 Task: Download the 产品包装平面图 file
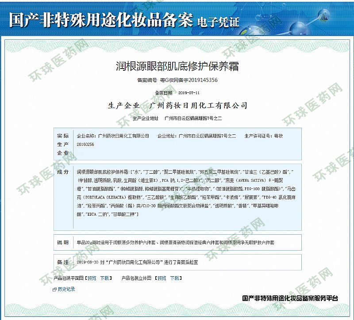(x=104, y=278)
